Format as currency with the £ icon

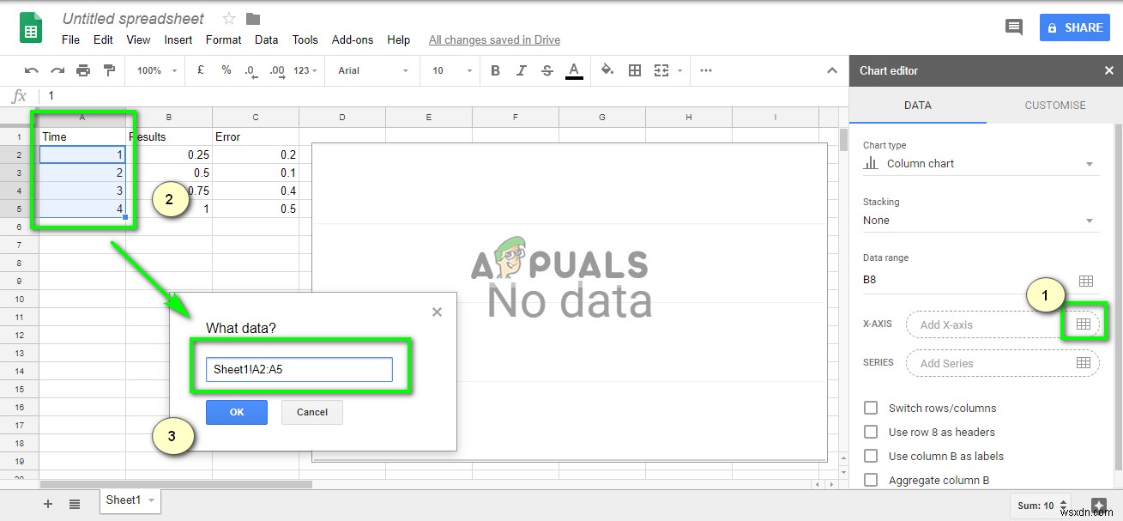200,70
